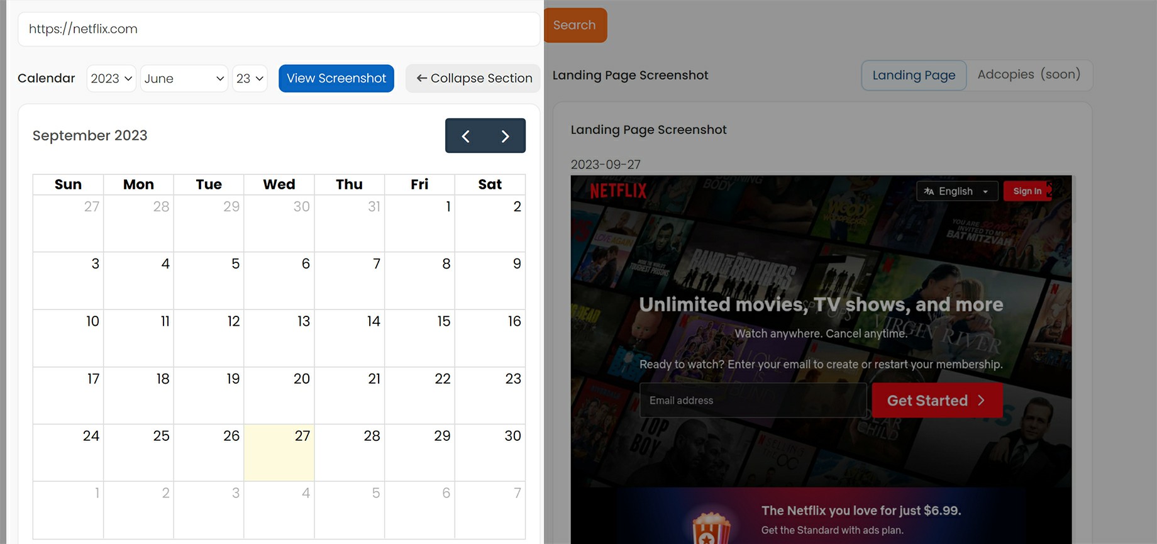Select September 15 in calendar
1157x544 pixels.
419,338
